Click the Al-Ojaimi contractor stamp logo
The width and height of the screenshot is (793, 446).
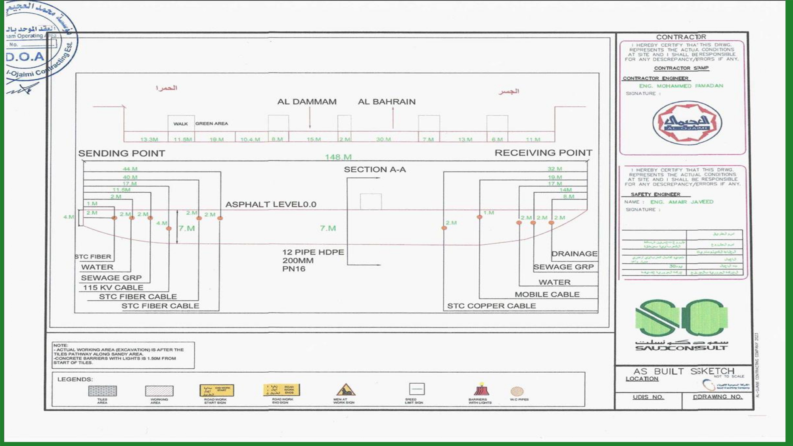(x=687, y=123)
